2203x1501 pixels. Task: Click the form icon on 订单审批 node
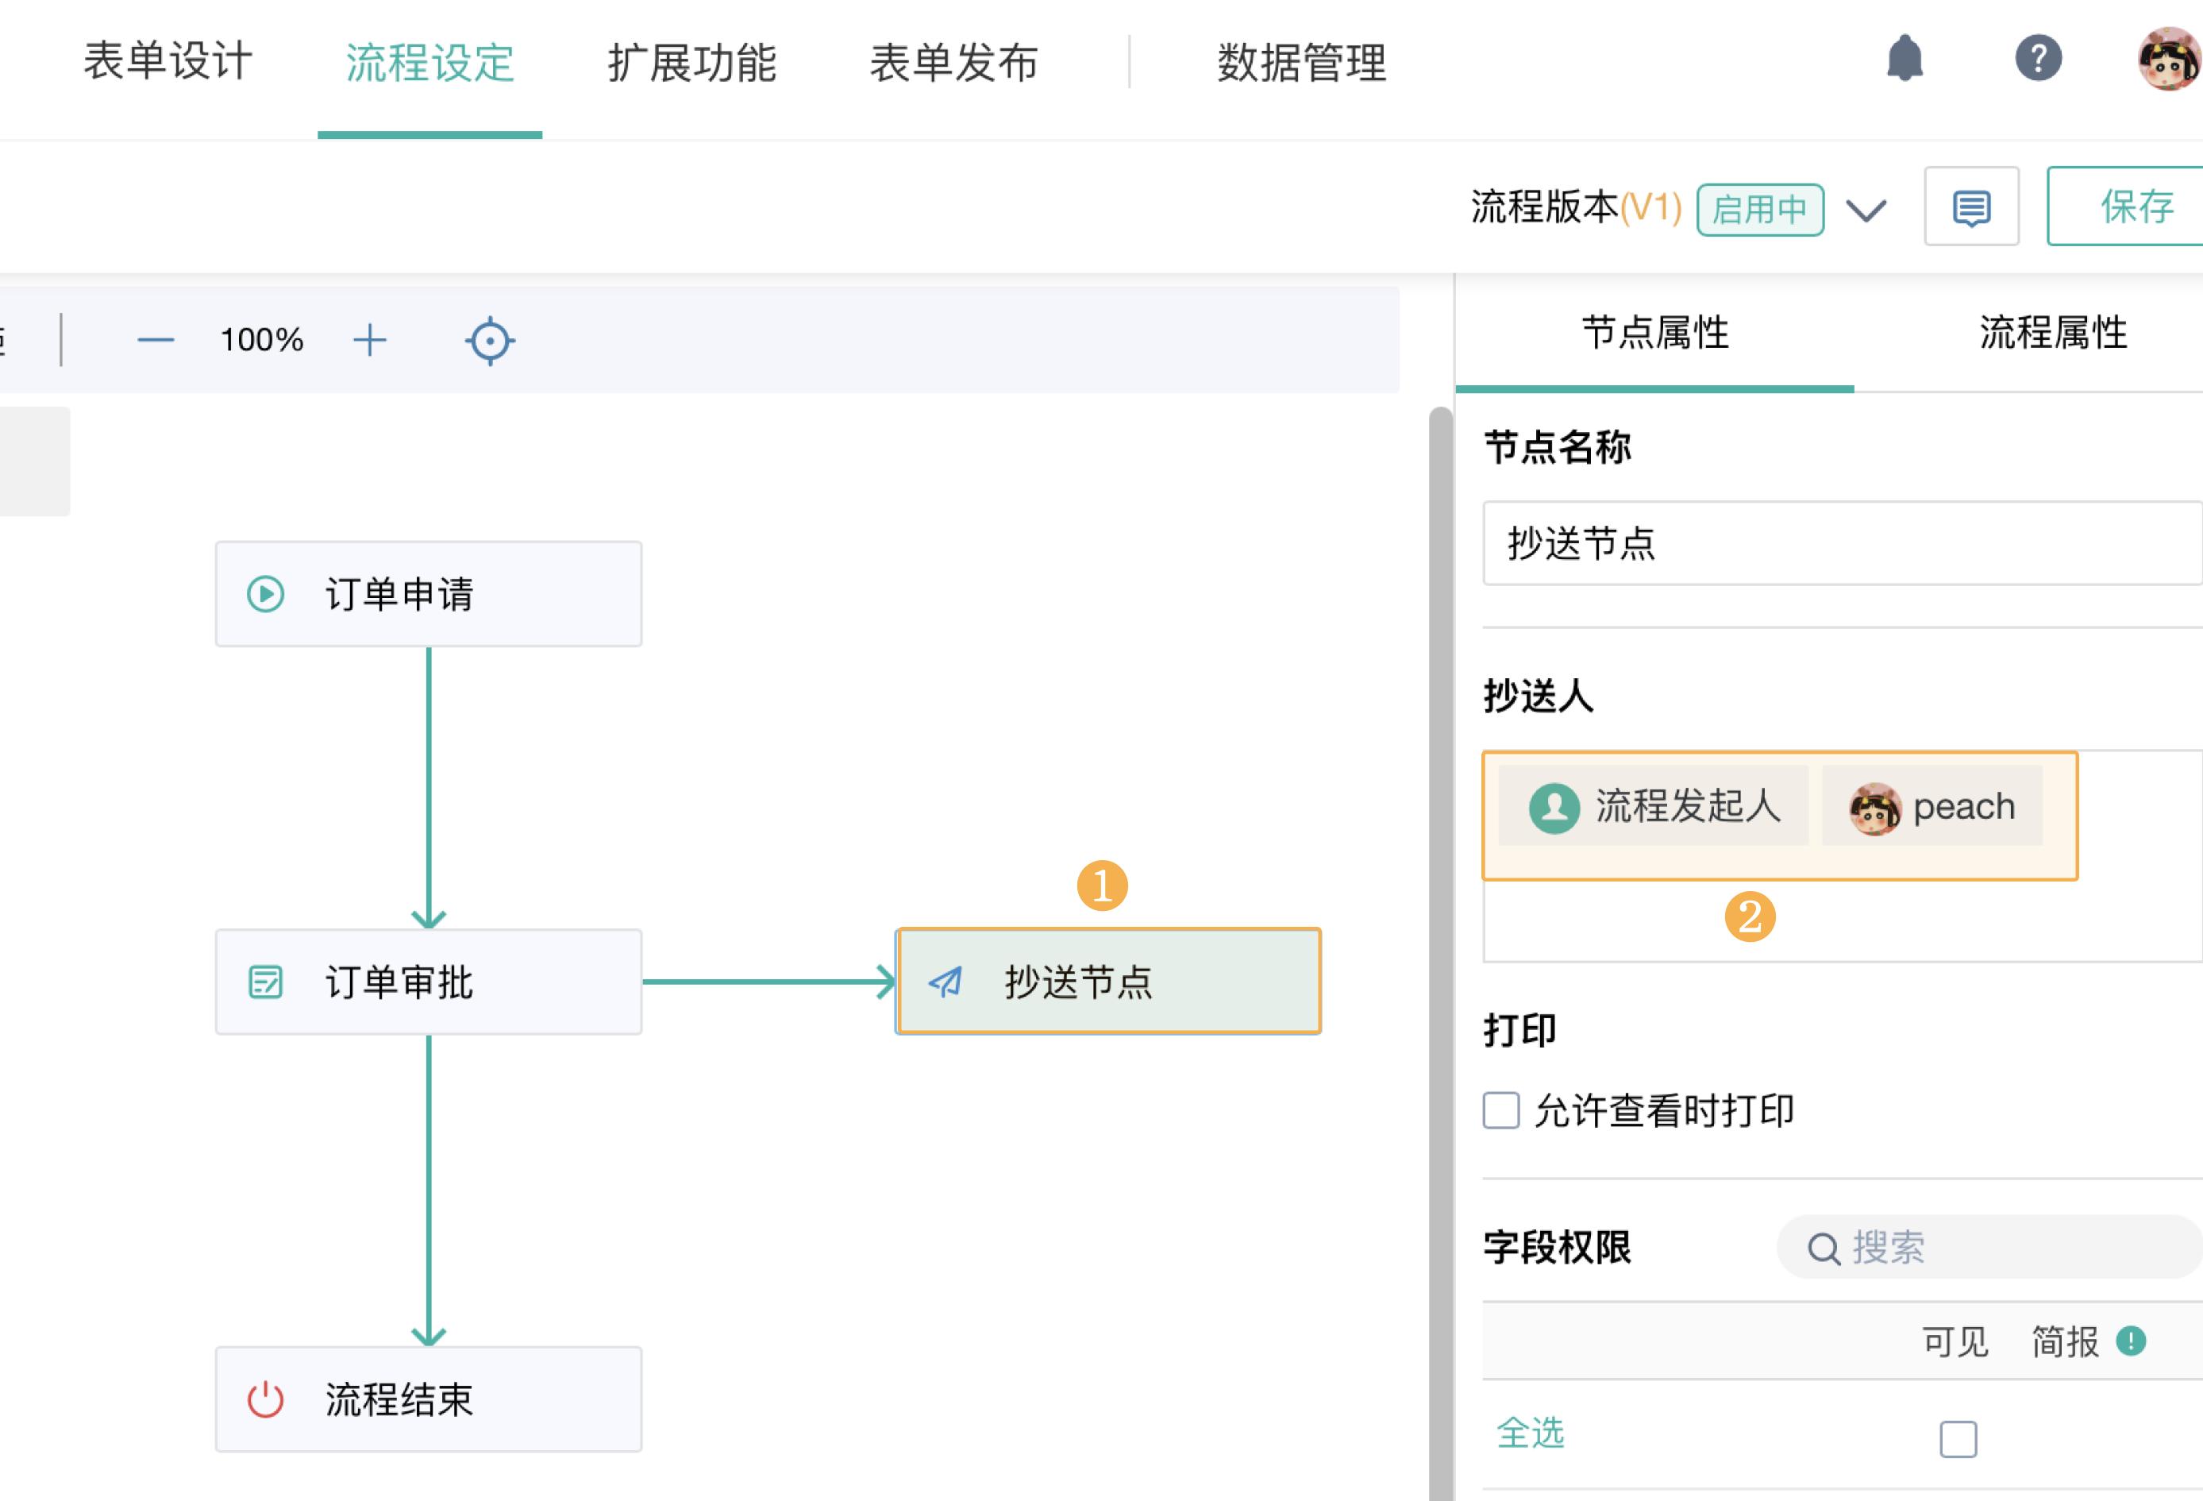[x=267, y=983]
